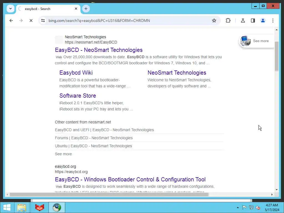284x213 pixels.
Task: Select the Chrome taskbar icon
Action: click(x=57, y=207)
